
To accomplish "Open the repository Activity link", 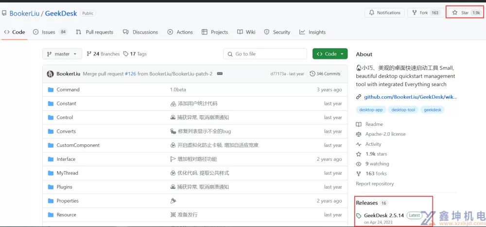I will pos(368,144).
